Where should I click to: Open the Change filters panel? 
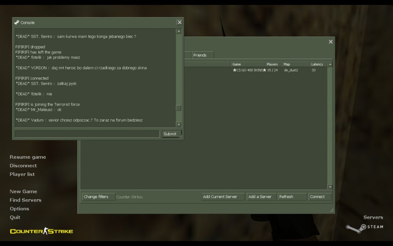tap(98, 197)
